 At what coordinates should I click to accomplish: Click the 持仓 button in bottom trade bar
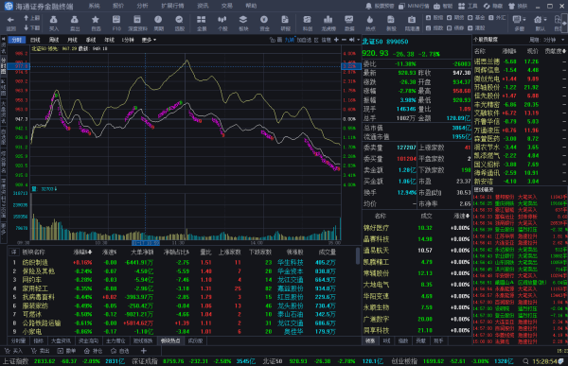[93, 351]
